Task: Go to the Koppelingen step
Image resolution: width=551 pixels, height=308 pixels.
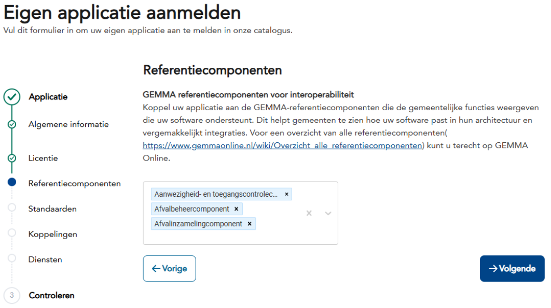Action: [52, 234]
